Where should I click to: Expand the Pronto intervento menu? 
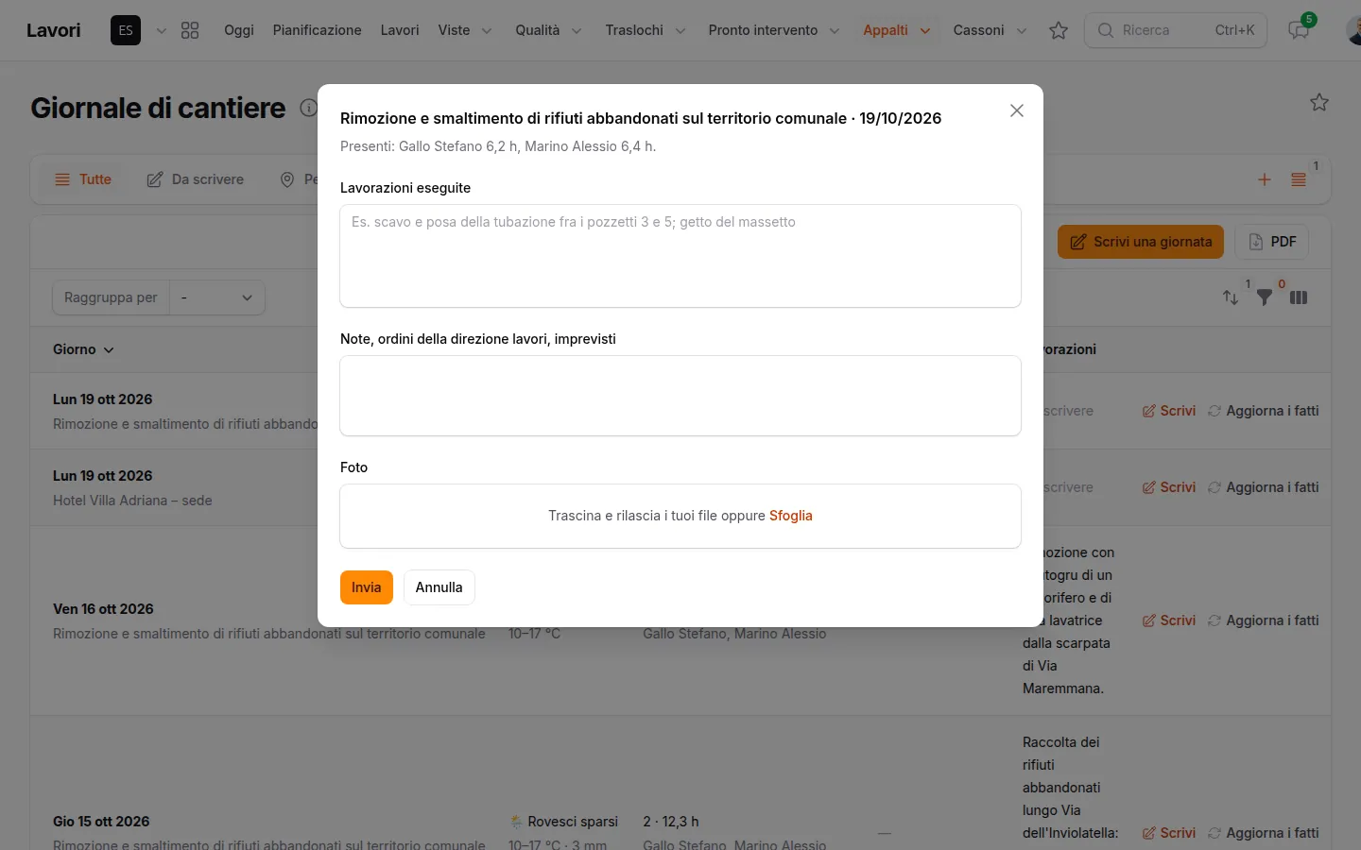pos(774,30)
